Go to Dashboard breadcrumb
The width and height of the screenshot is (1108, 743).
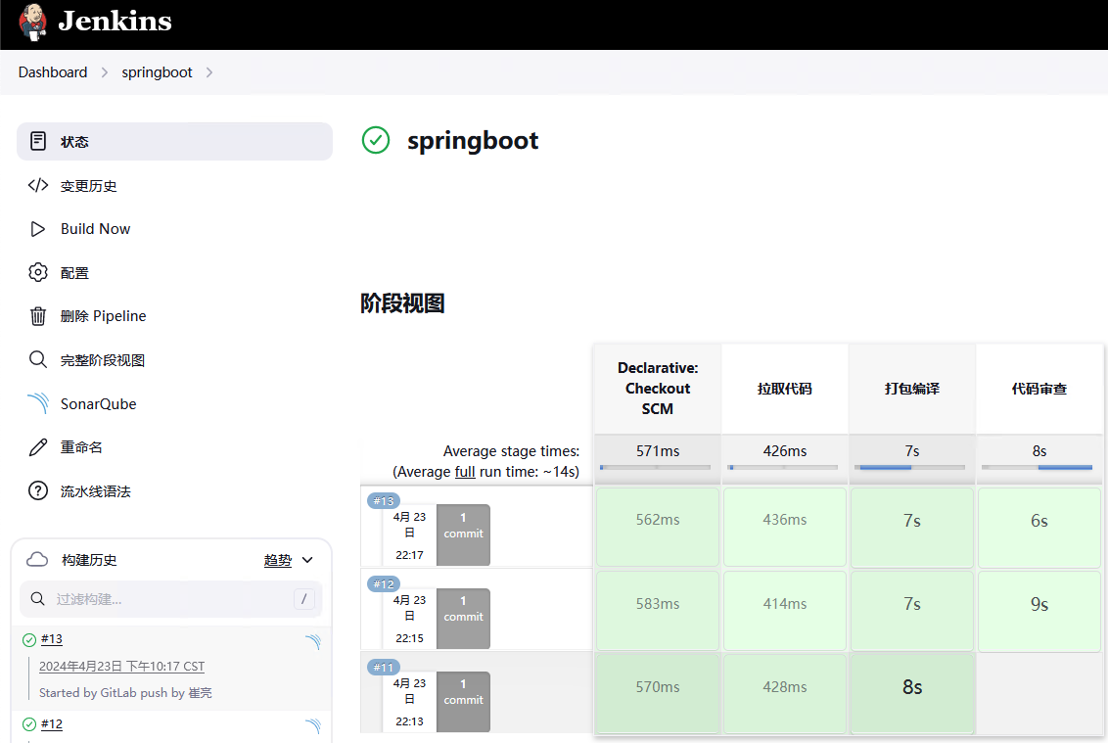(53, 72)
